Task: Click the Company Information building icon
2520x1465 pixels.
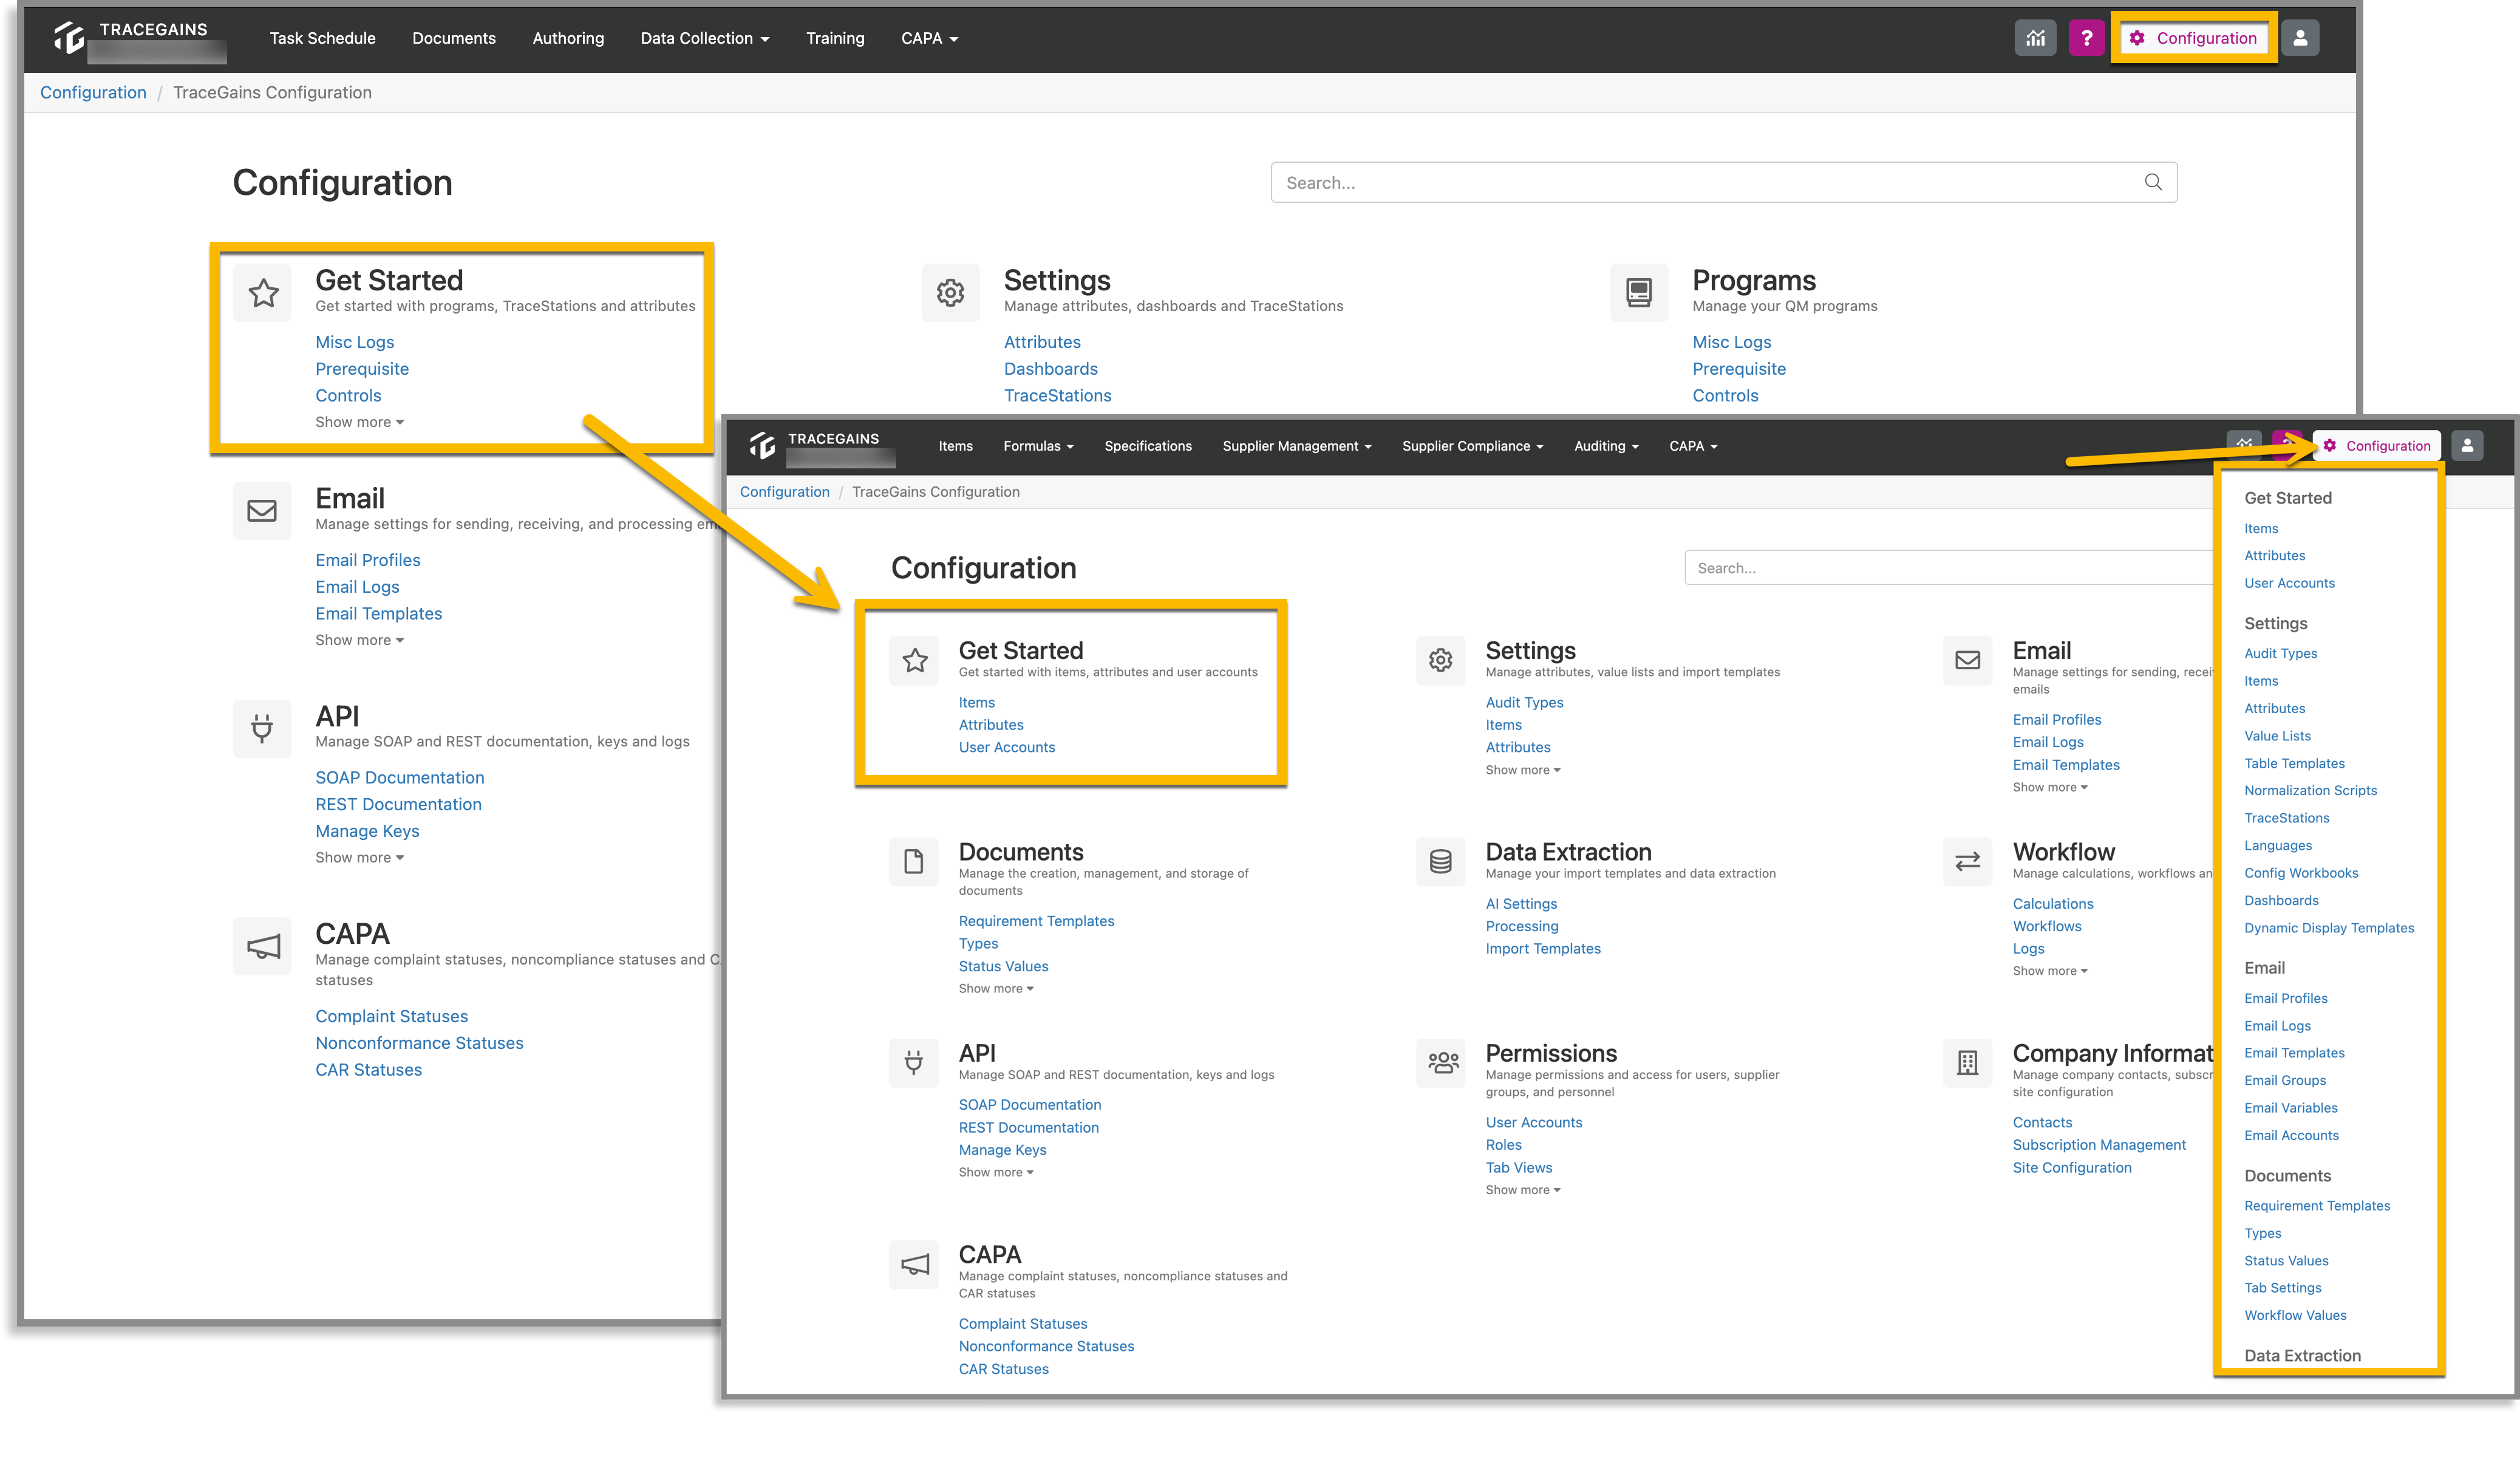Action: 1967,1062
